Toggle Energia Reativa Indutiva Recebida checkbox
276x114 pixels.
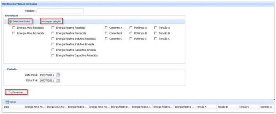click(x=53, y=39)
